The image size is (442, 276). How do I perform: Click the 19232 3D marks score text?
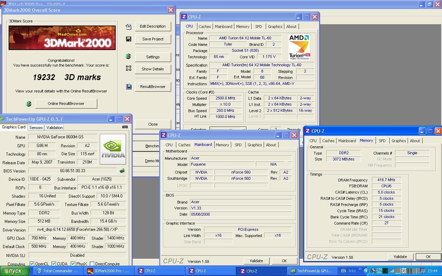pos(67,77)
